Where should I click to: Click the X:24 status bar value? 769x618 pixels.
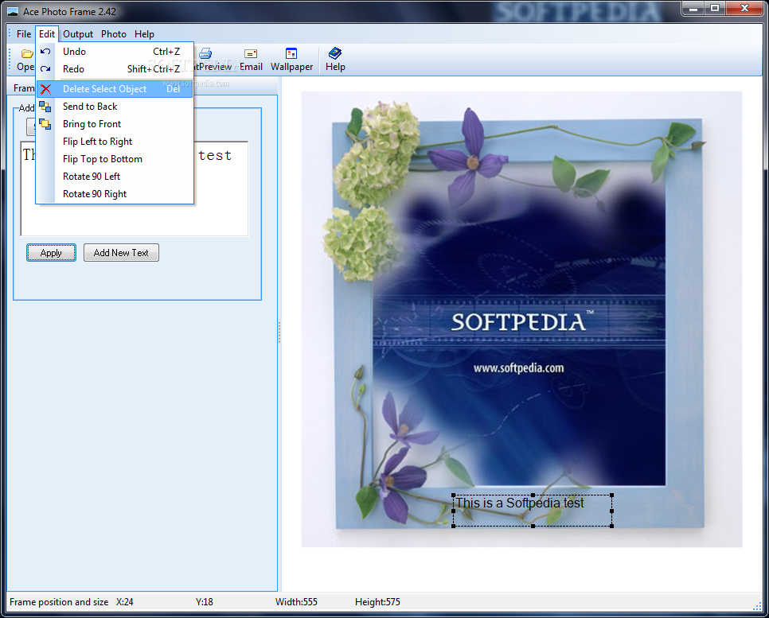(x=124, y=602)
